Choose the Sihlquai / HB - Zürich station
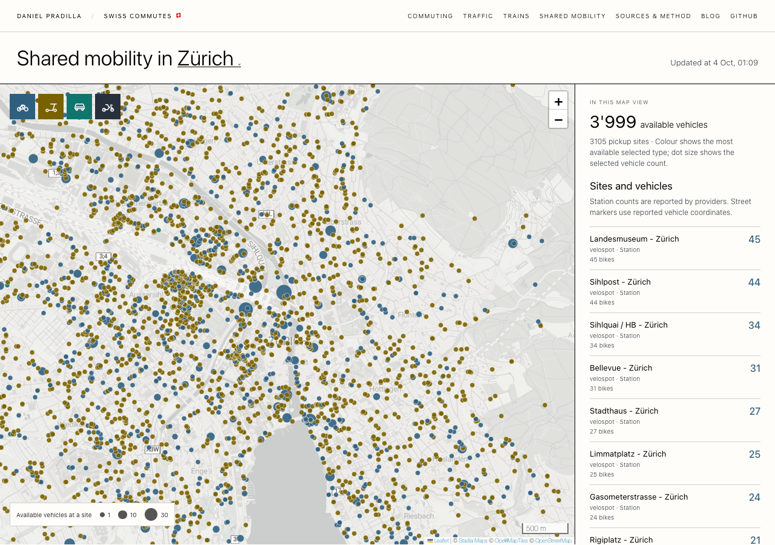Image resolution: width=775 pixels, height=545 pixels. [675, 334]
